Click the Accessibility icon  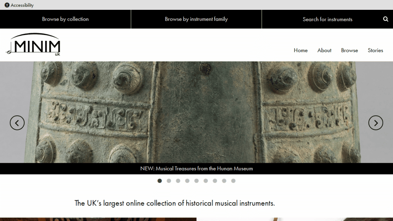pyautogui.click(x=7, y=5)
